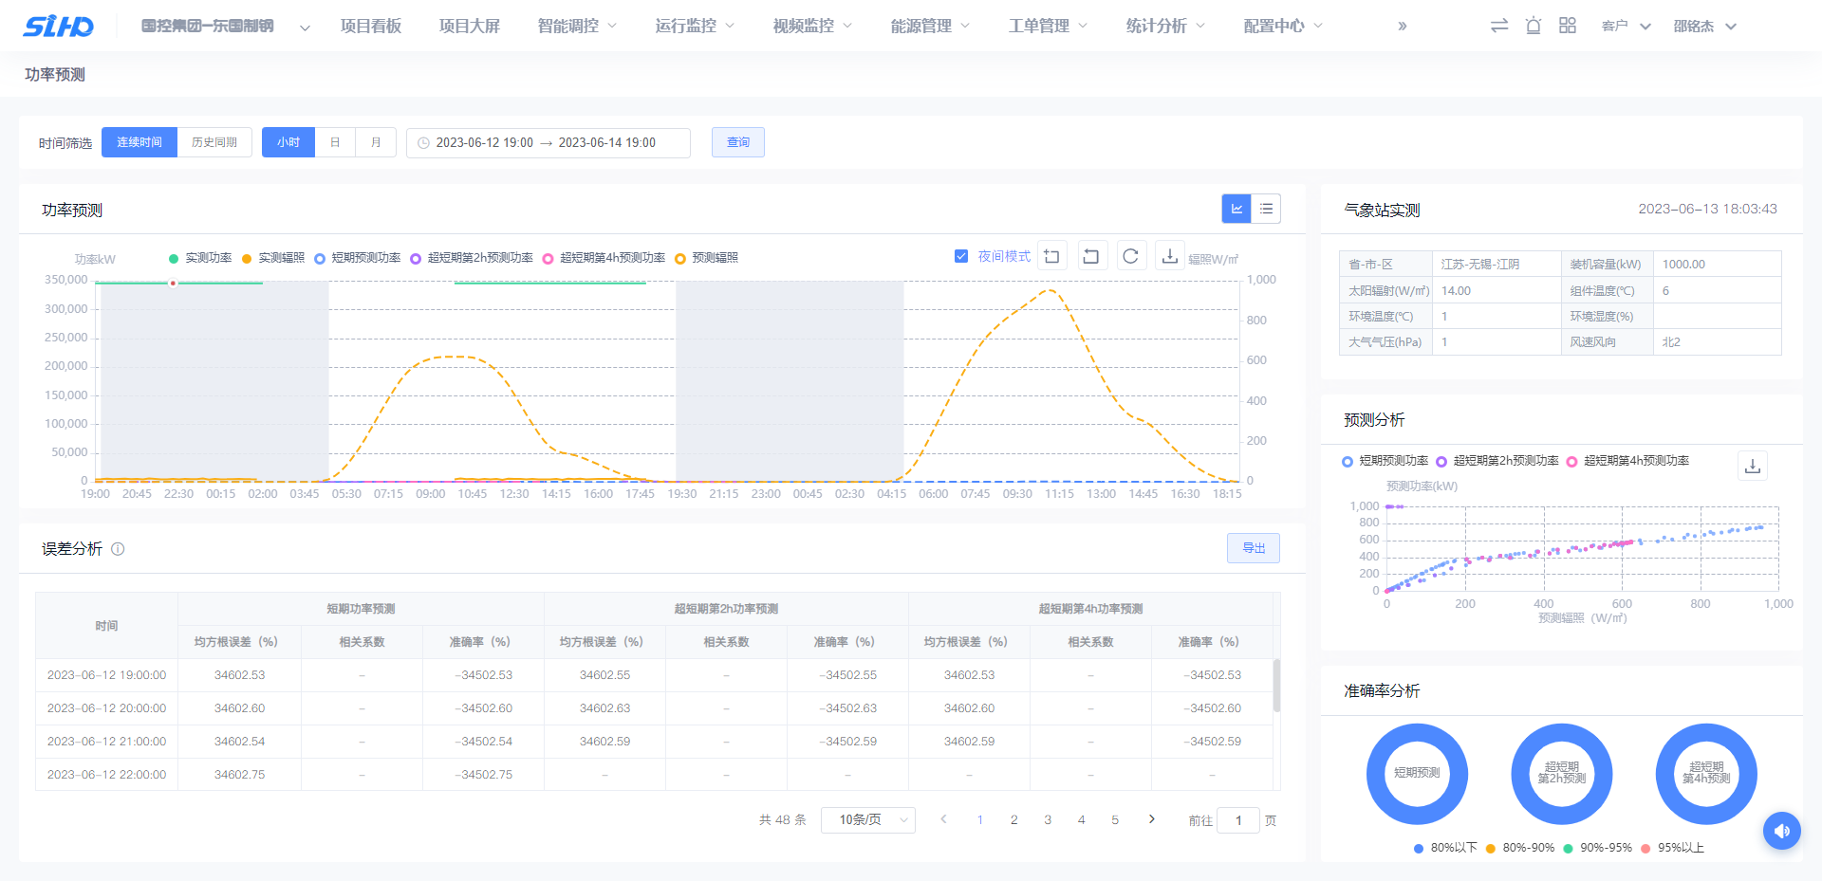Click the date range input field

(548, 142)
